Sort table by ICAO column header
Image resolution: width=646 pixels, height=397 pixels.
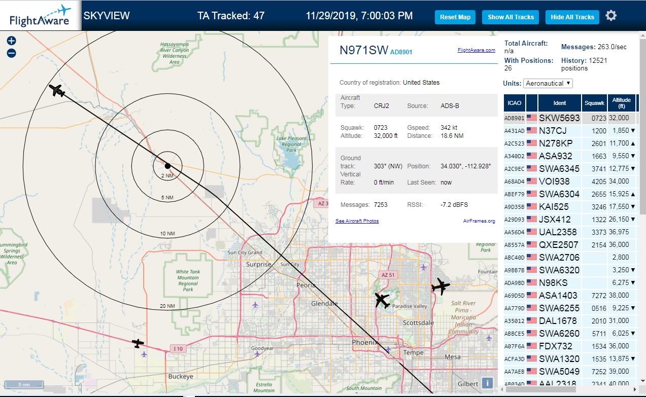click(515, 103)
